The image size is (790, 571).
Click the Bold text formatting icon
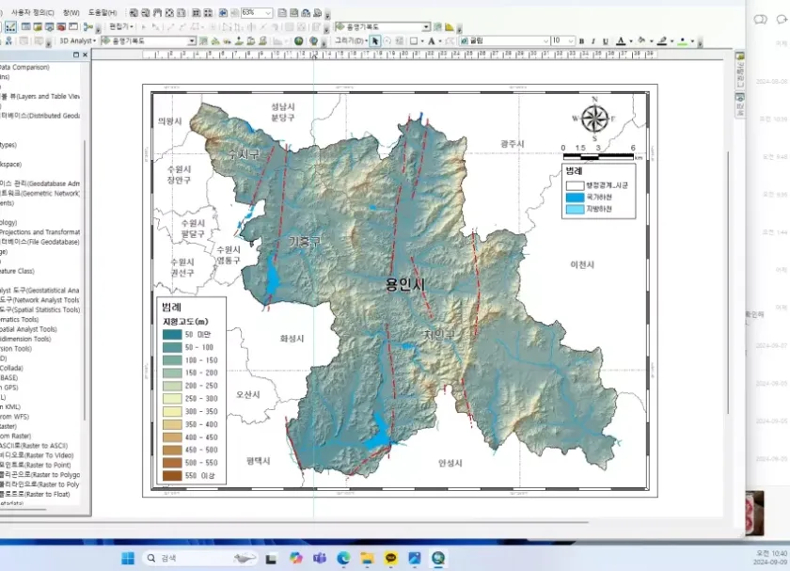tap(581, 41)
